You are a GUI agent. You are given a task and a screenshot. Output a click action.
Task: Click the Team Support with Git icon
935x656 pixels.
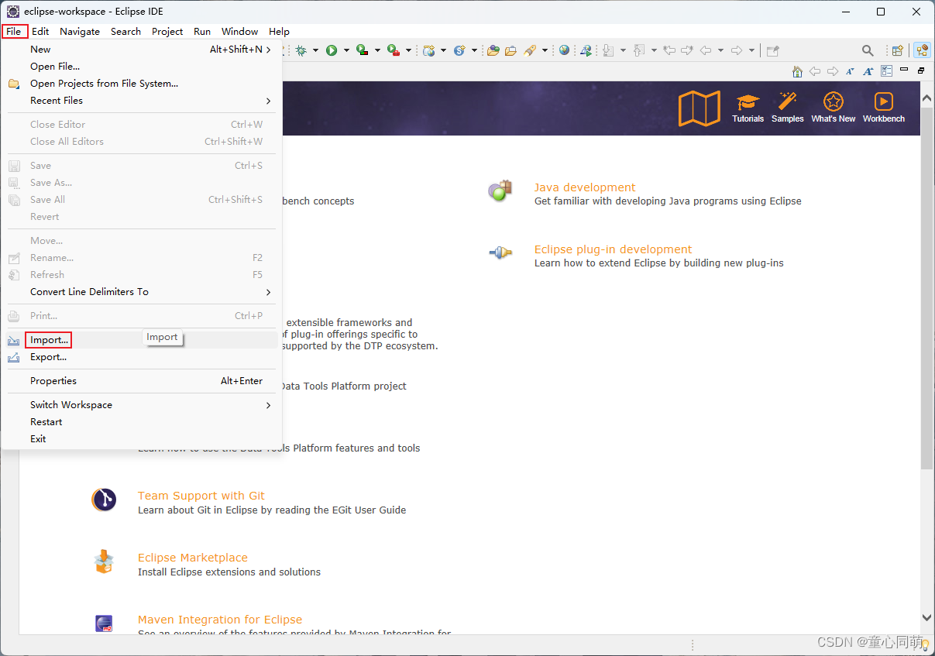pos(104,500)
